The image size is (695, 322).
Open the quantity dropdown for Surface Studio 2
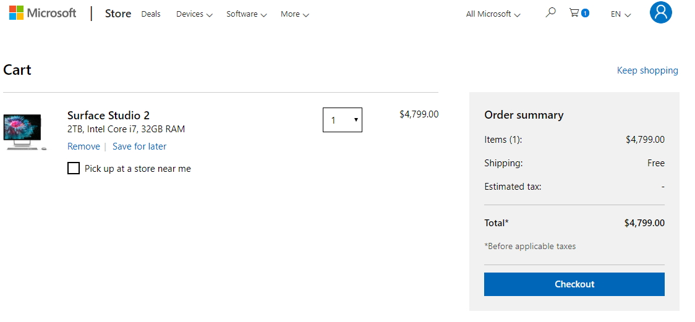[342, 119]
